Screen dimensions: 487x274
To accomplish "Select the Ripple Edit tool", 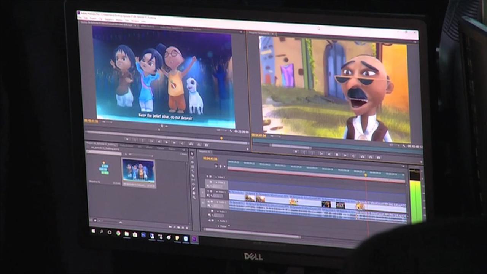I will pos(193,162).
